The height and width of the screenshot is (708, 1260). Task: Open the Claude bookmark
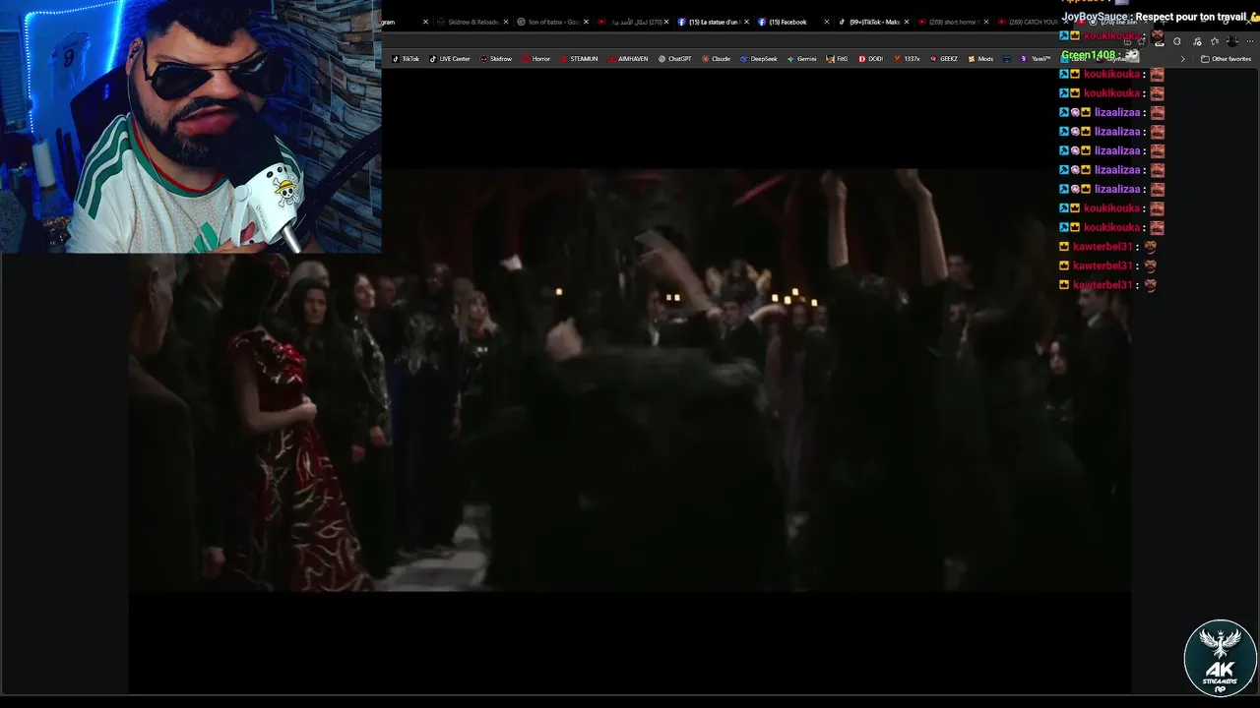(716, 59)
